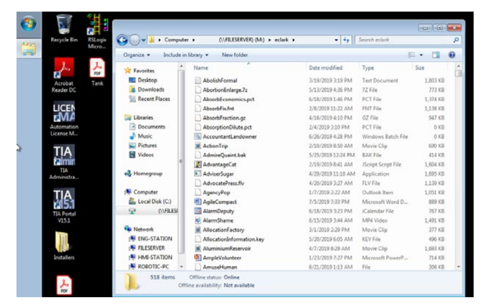Viewport: 491px width, 307px height.
Task: Open Pictures library
Action: pyautogui.click(x=143, y=145)
